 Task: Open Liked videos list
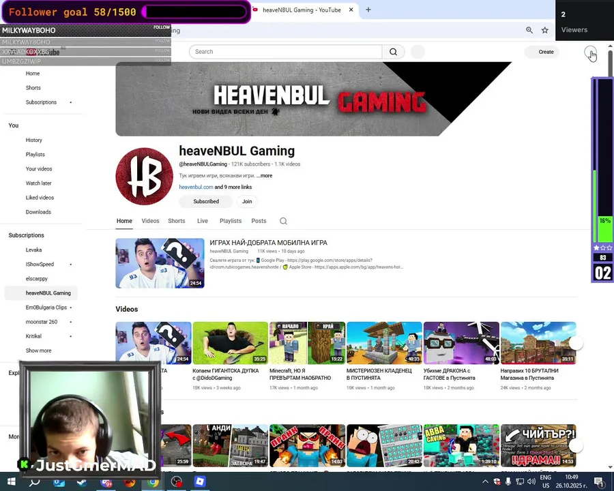click(x=40, y=198)
